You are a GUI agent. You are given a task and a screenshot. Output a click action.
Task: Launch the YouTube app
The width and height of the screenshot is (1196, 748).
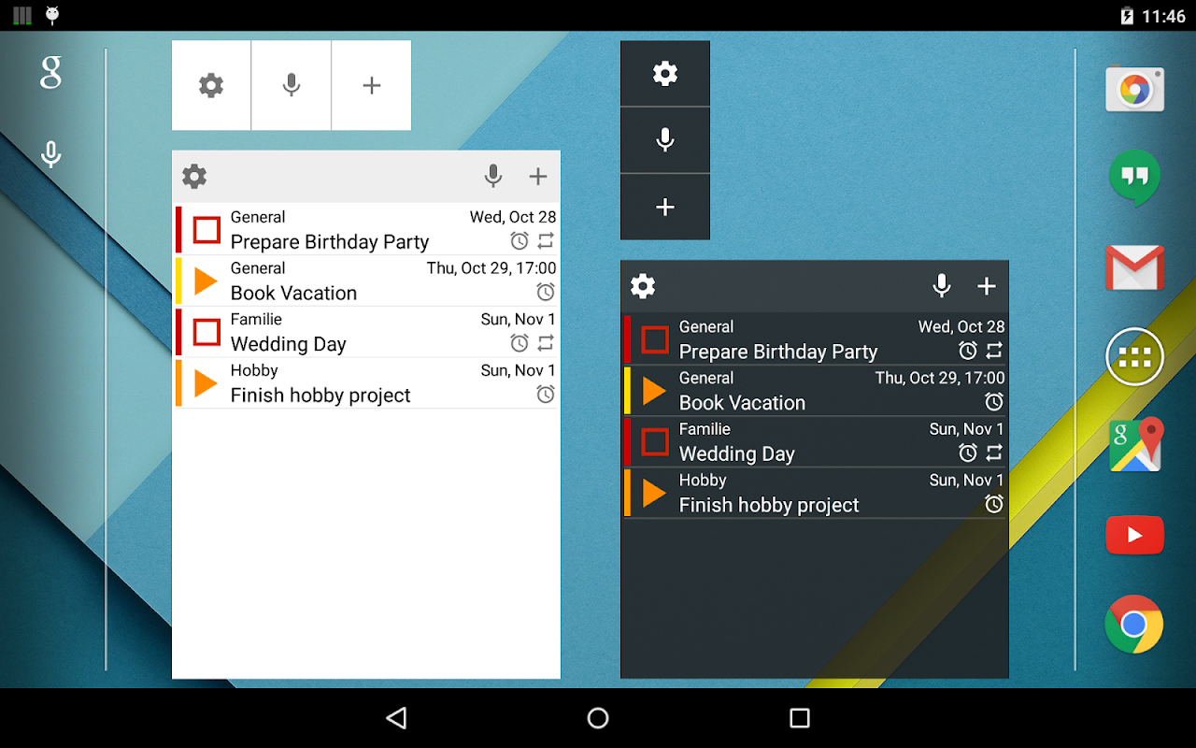1134,535
